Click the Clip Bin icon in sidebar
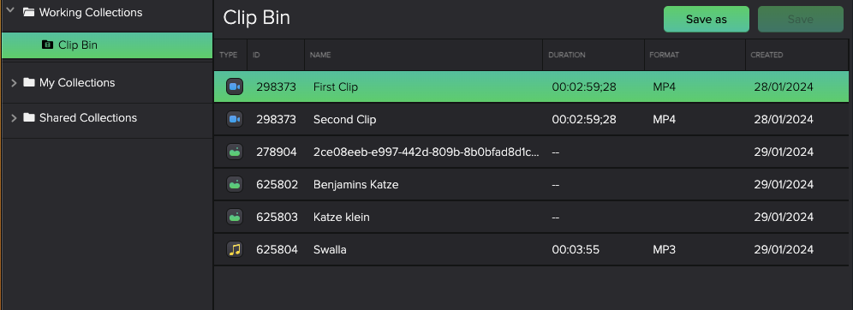The image size is (853, 310). 47,45
